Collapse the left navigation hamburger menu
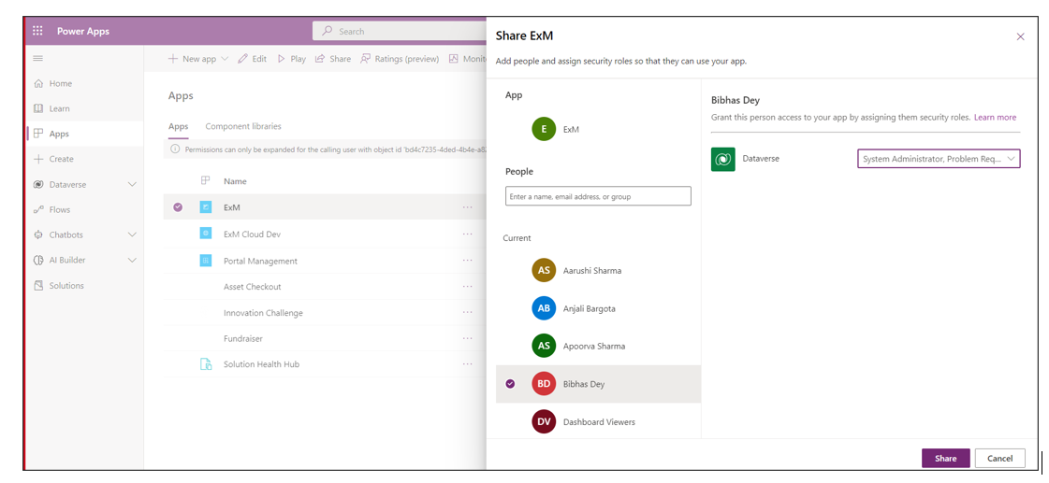This screenshot has height=483, width=1049. click(x=38, y=59)
